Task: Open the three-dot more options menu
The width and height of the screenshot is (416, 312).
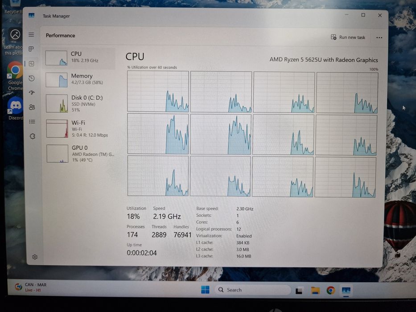Action: [379, 38]
